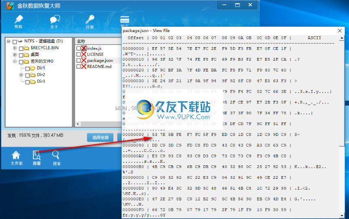
Task: Click the deleted-file icon of README.md
Action: click(84, 66)
